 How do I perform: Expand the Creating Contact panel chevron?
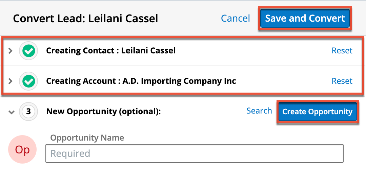11,51
